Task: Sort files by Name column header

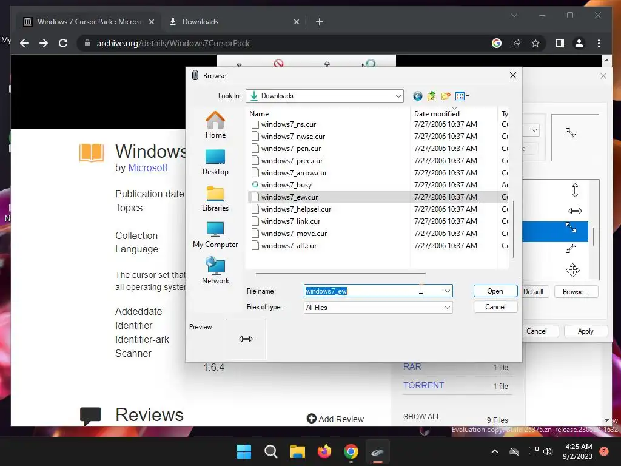Action: [328, 114]
